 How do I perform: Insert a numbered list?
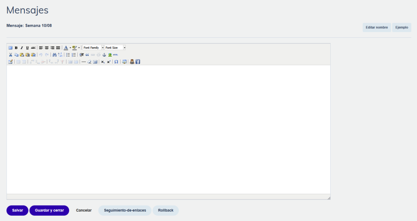[74, 55]
